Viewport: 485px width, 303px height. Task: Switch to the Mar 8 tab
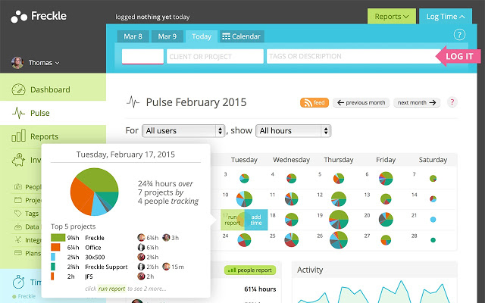point(133,36)
